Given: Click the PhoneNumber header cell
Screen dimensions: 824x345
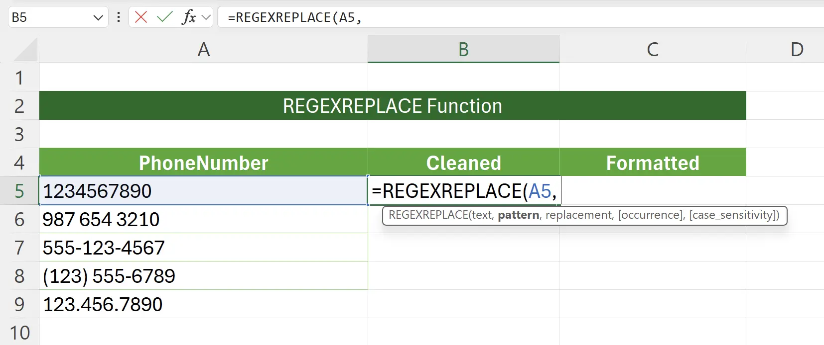Looking at the screenshot, I should [203, 162].
